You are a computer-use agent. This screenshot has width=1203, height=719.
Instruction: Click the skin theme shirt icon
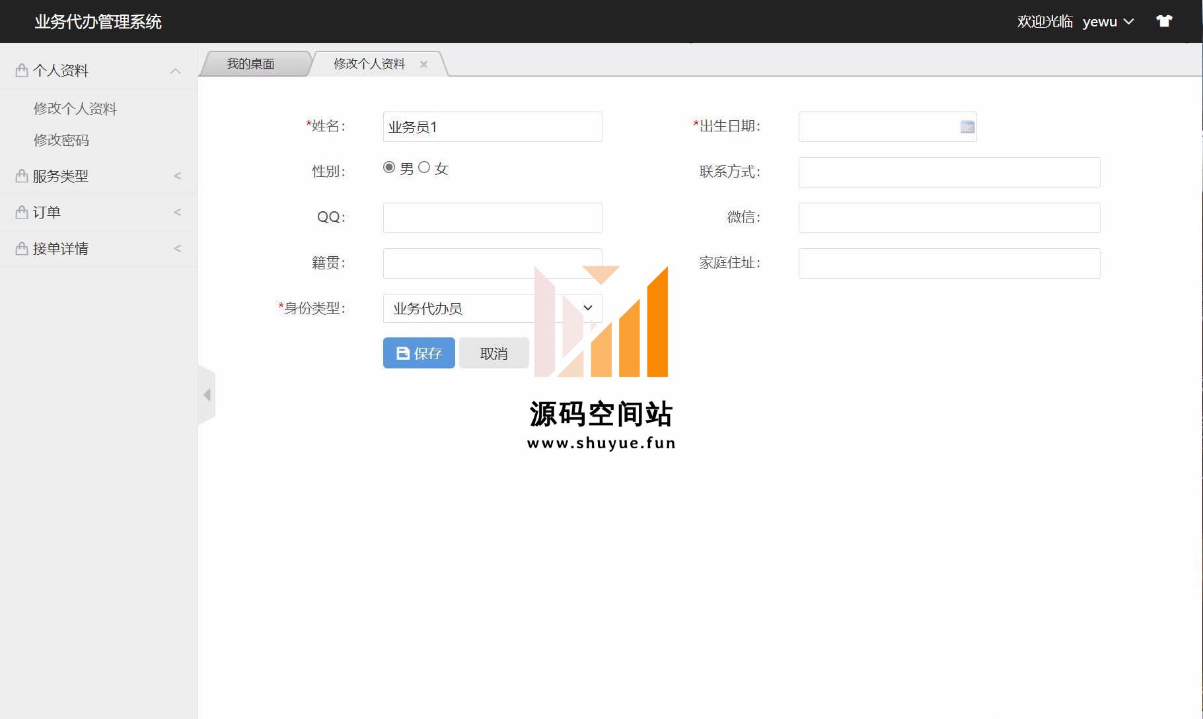(x=1164, y=21)
